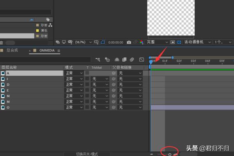Toggle preserve transparency box for layer E
The width and height of the screenshot is (234, 156).
(x=87, y=90)
